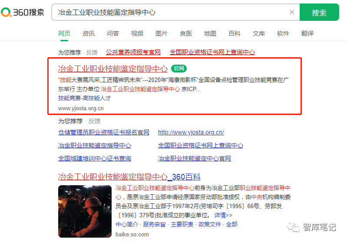Open the 翻译 tab
The image size is (347, 242).
point(307,33)
